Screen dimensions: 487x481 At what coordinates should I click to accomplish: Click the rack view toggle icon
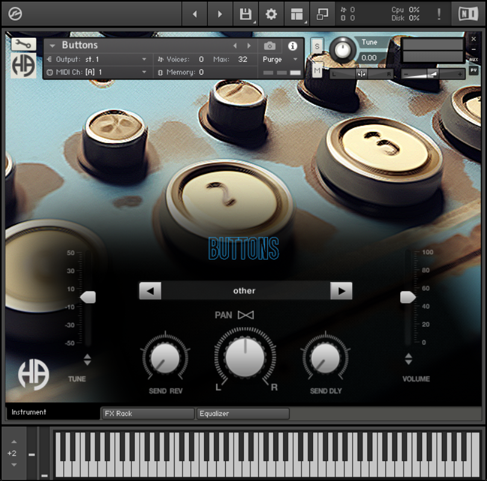(x=322, y=13)
